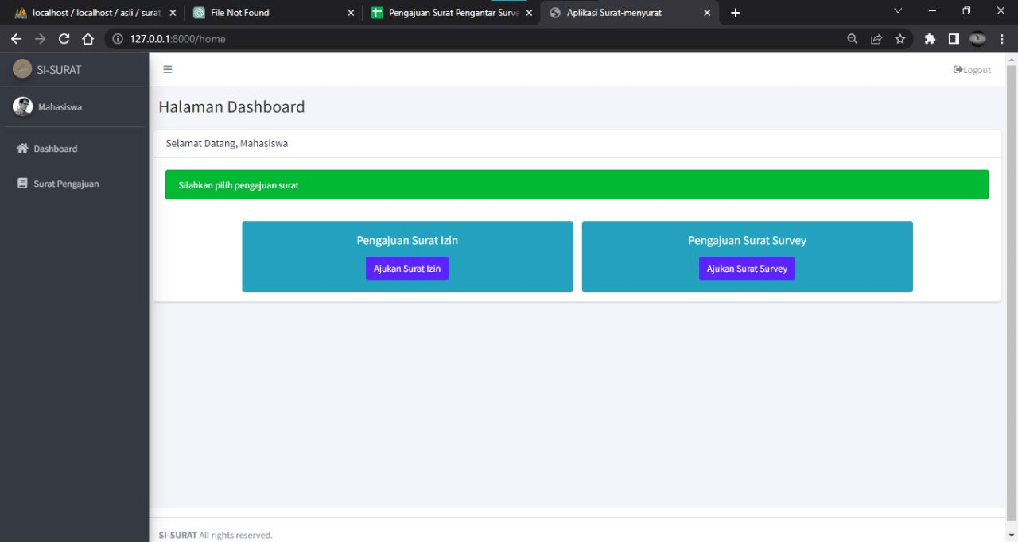Click the Surat Pengajuan book icon

pyautogui.click(x=22, y=184)
